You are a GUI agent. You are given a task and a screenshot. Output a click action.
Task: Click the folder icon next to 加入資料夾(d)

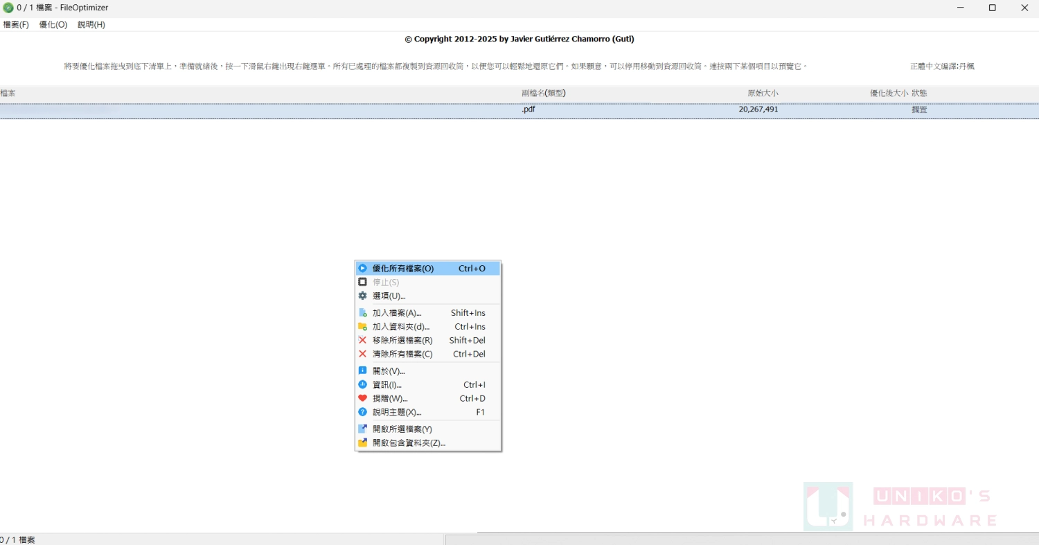tap(362, 327)
